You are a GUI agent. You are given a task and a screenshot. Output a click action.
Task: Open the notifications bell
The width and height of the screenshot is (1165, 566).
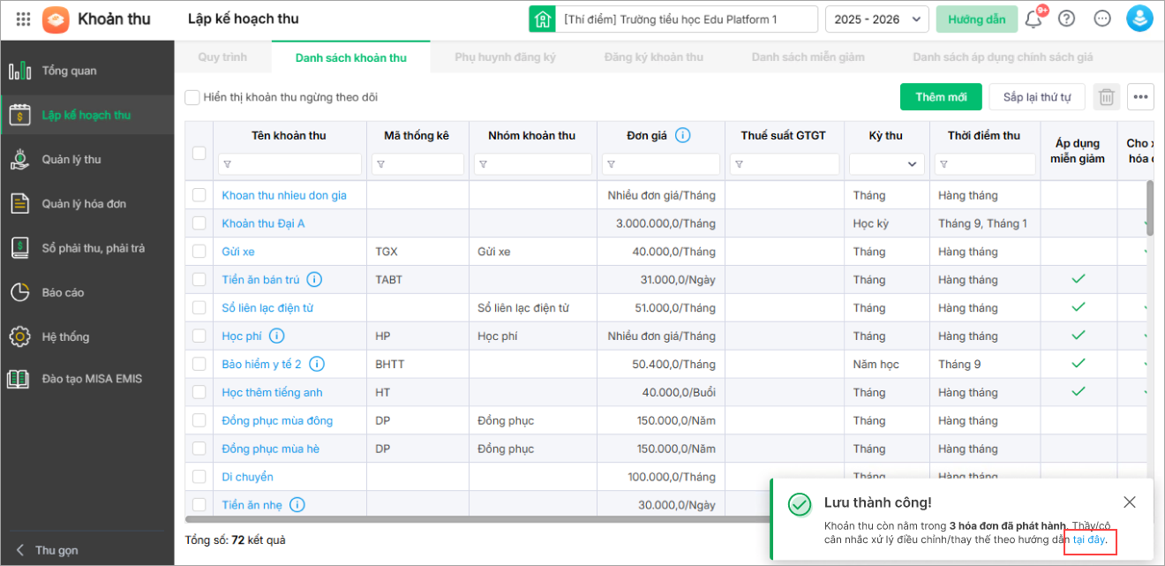(1033, 19)
